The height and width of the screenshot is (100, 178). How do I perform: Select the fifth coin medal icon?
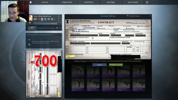tap(49, 19)
